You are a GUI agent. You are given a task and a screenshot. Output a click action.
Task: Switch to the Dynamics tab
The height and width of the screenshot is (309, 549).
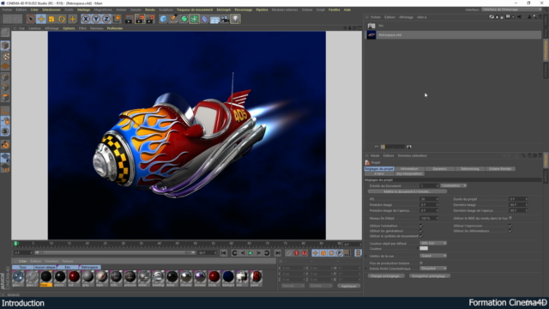[x=439, y=169]
